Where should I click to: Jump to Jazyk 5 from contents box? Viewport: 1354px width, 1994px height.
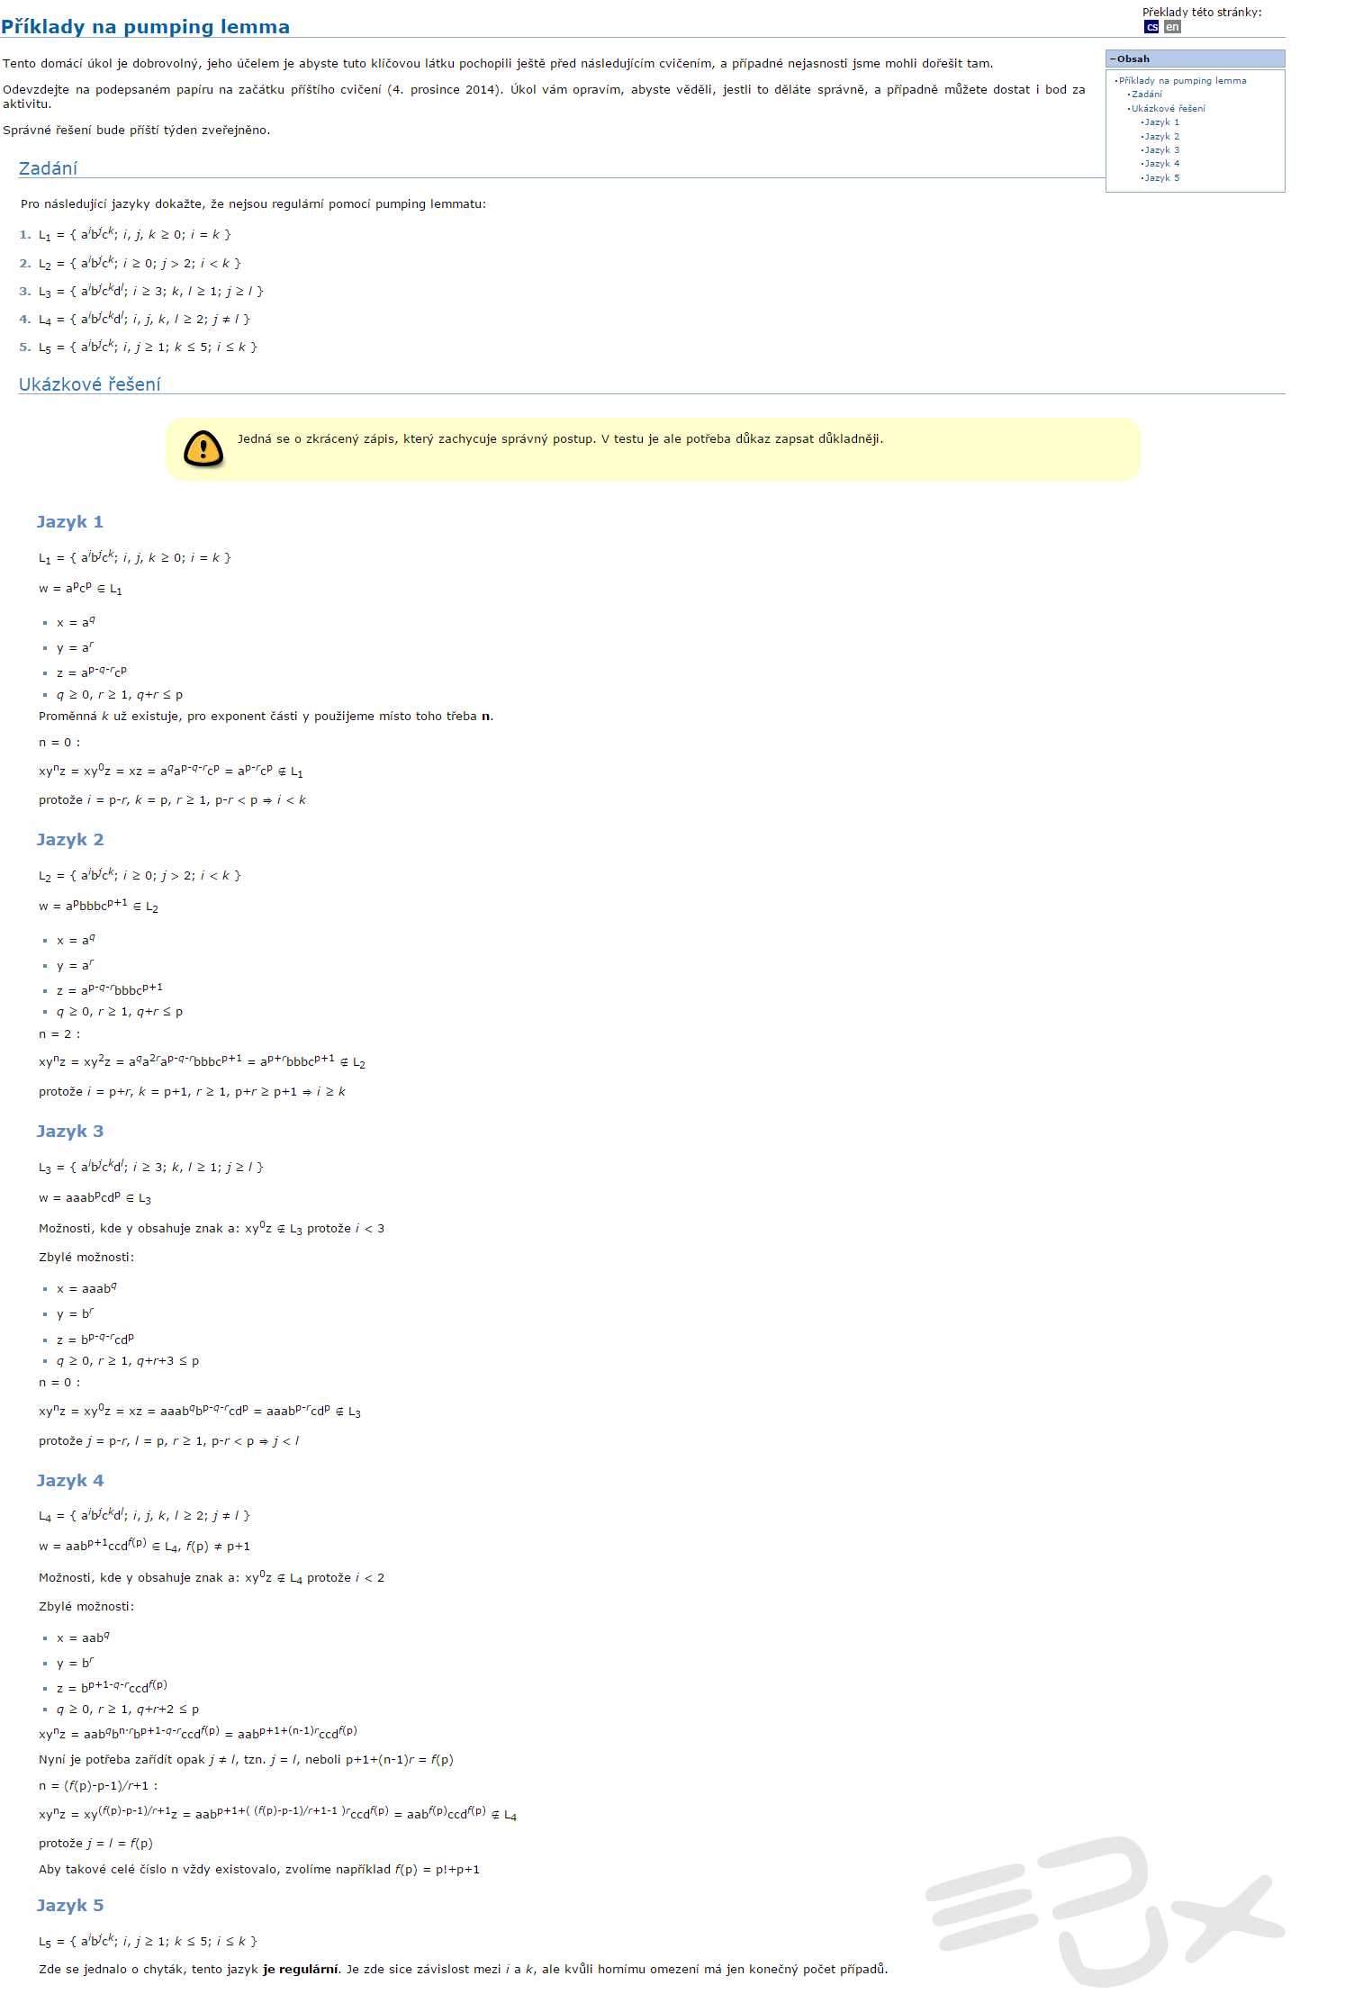pos(1161,178)
